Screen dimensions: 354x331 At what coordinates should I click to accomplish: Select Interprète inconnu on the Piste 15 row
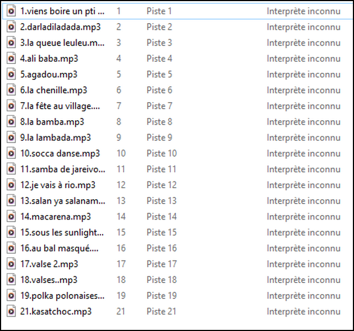coord(303,232)
